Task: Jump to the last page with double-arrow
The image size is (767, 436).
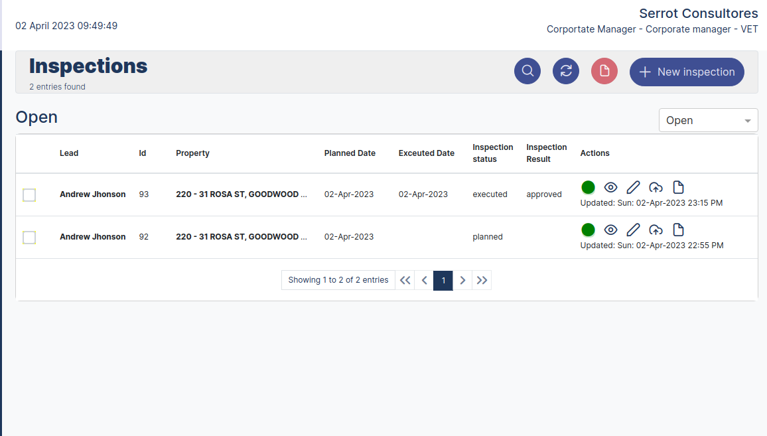Action: pos(482,280)
